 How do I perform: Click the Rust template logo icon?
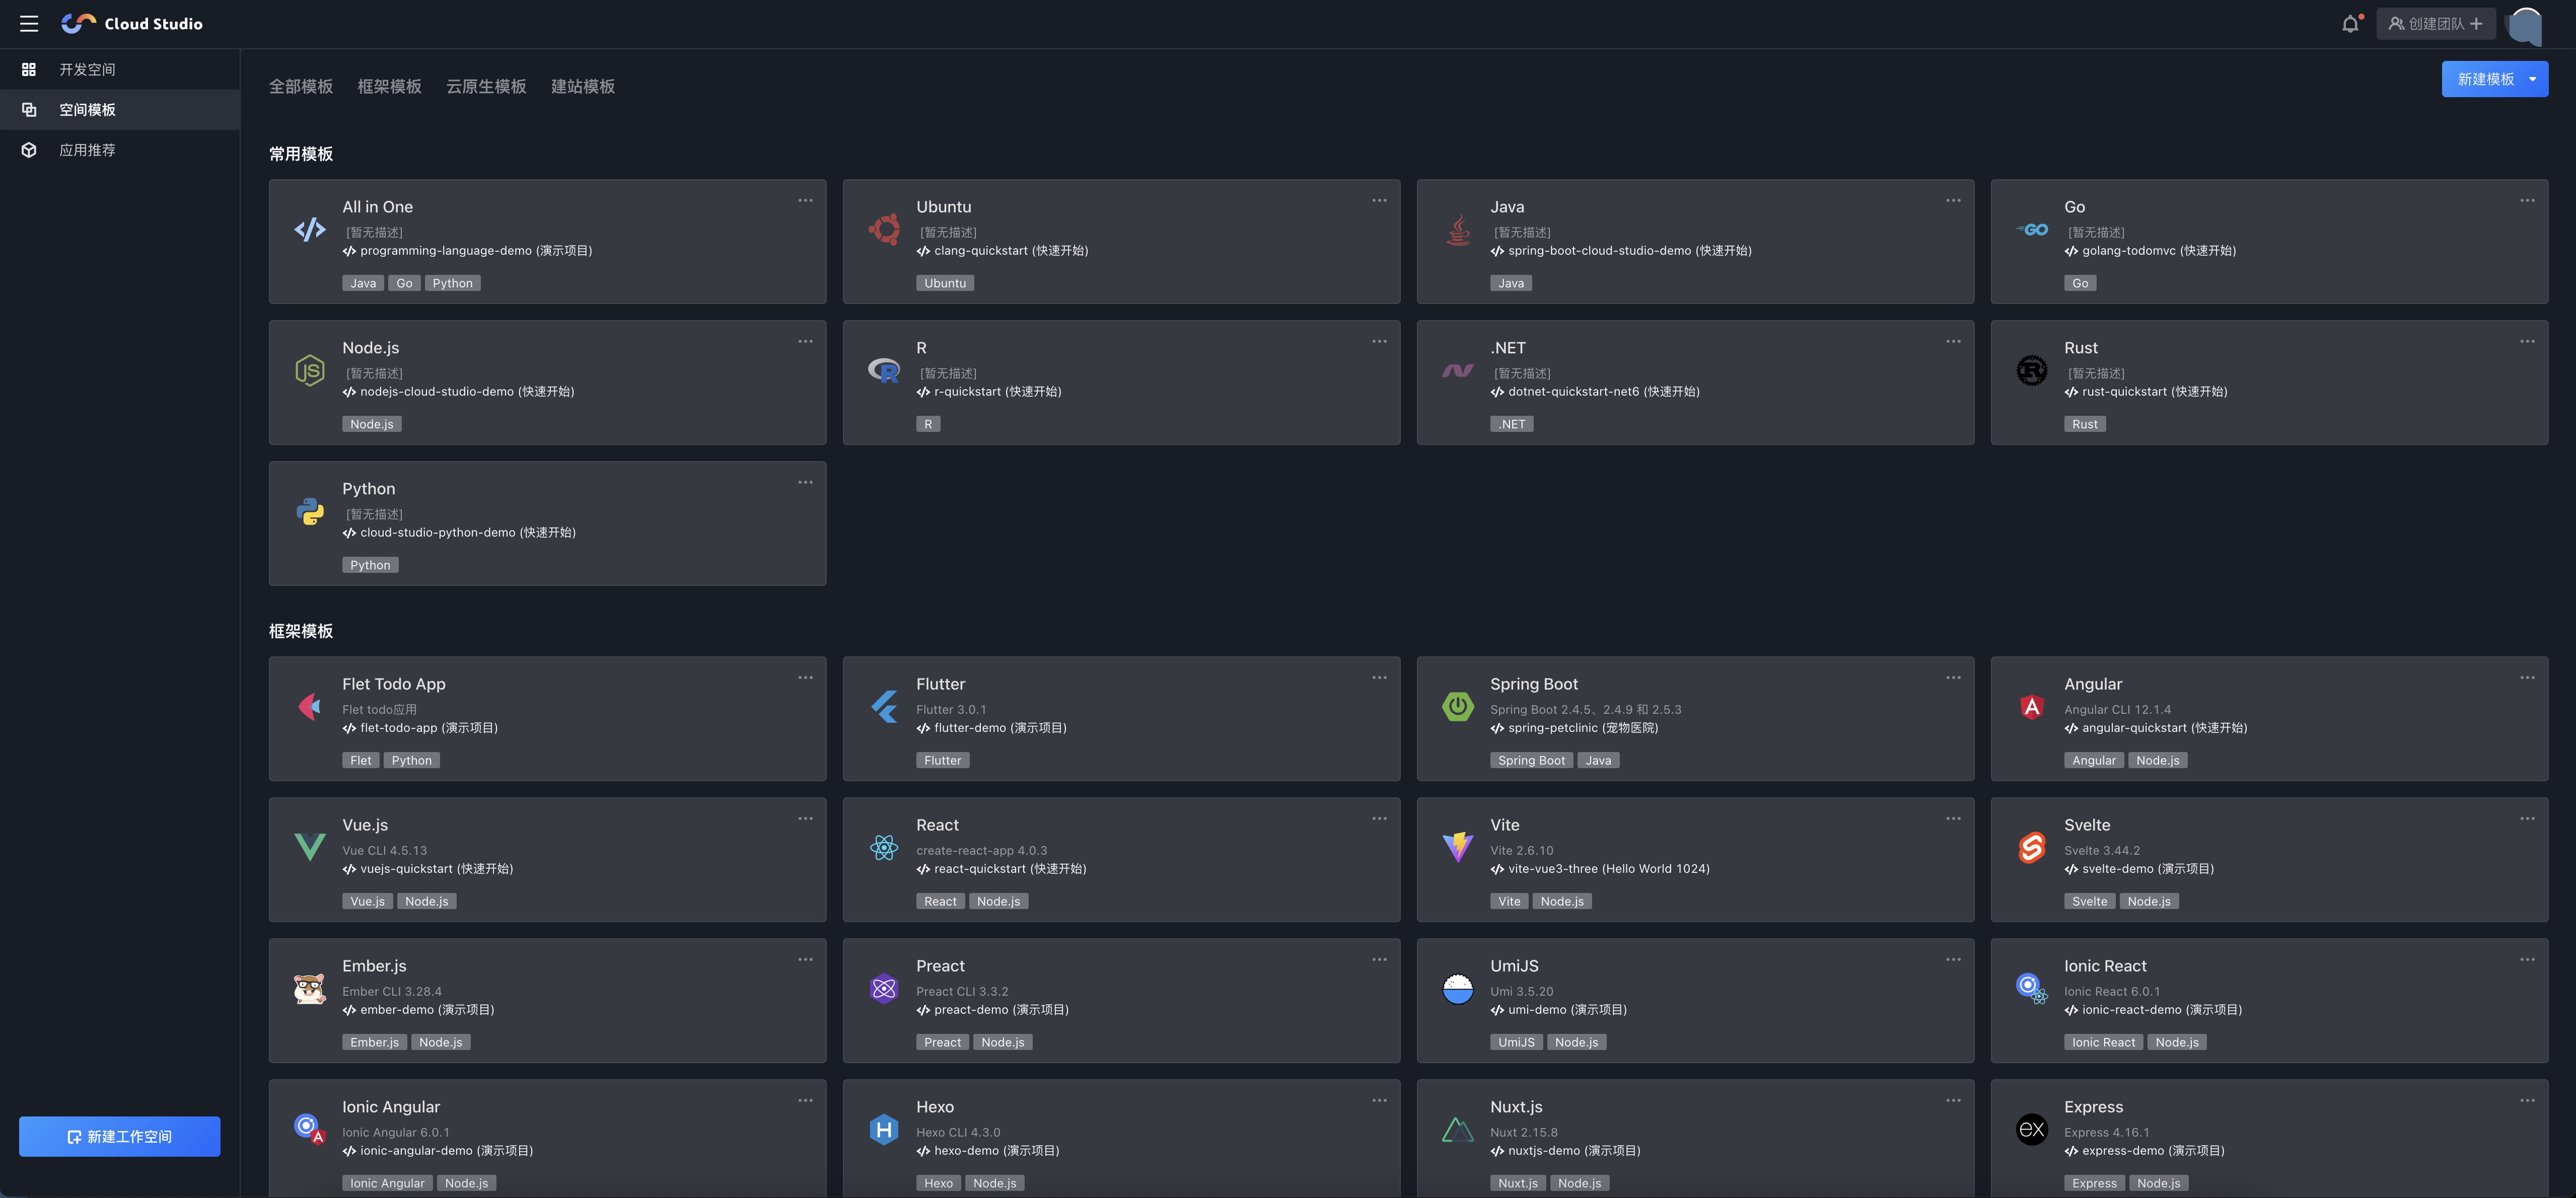(2031, 370)
